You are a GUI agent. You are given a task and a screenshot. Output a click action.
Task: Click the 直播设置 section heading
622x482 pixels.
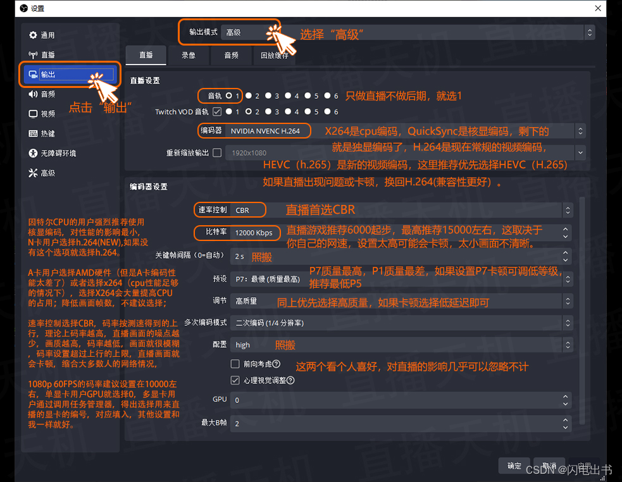coord(145,80)
